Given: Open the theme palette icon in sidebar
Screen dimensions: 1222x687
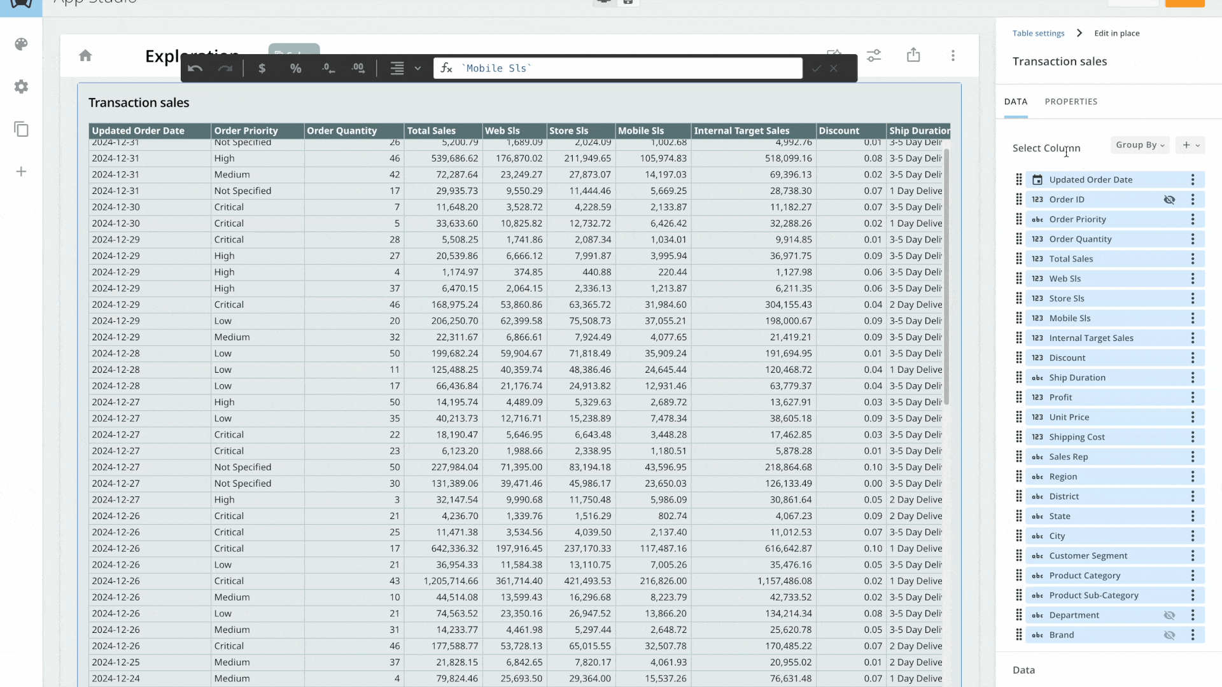Looking at the screenshot, I should point(21,44).
